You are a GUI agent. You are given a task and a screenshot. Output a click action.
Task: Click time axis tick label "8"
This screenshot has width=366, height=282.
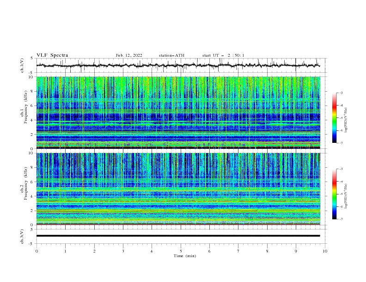coord(267,251)
